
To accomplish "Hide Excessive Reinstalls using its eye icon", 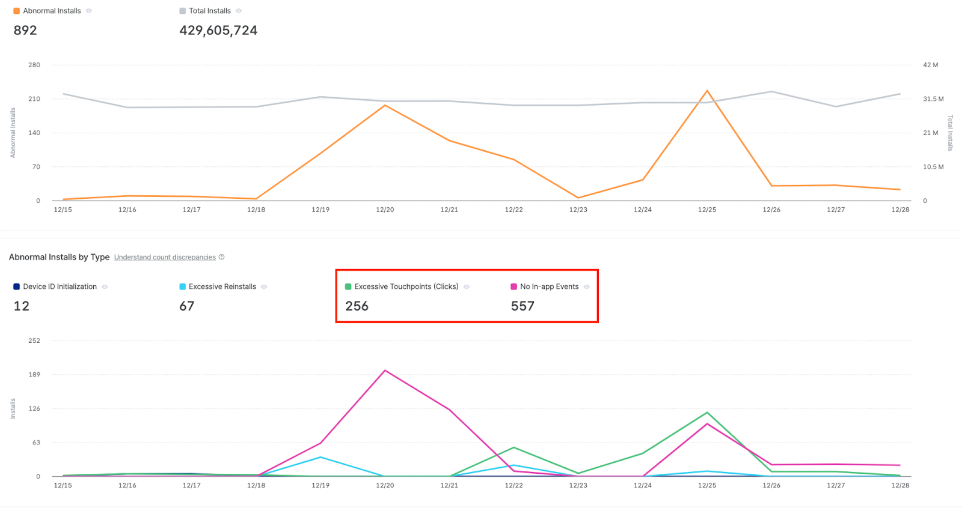I will point(264,287).
